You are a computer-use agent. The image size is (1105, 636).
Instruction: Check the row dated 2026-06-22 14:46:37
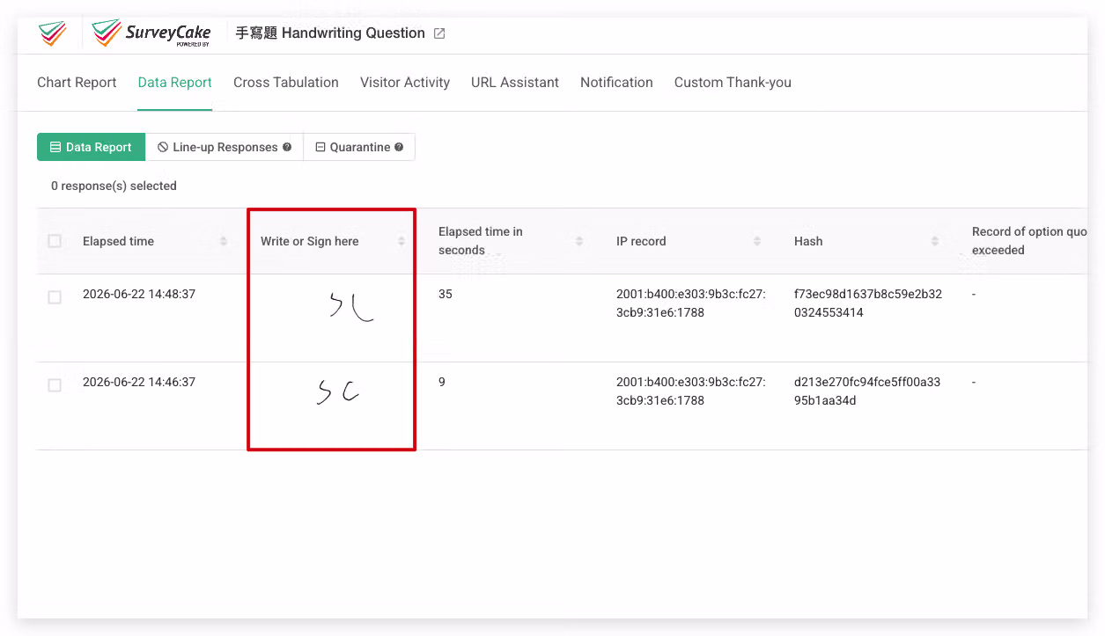click(55, 385)
